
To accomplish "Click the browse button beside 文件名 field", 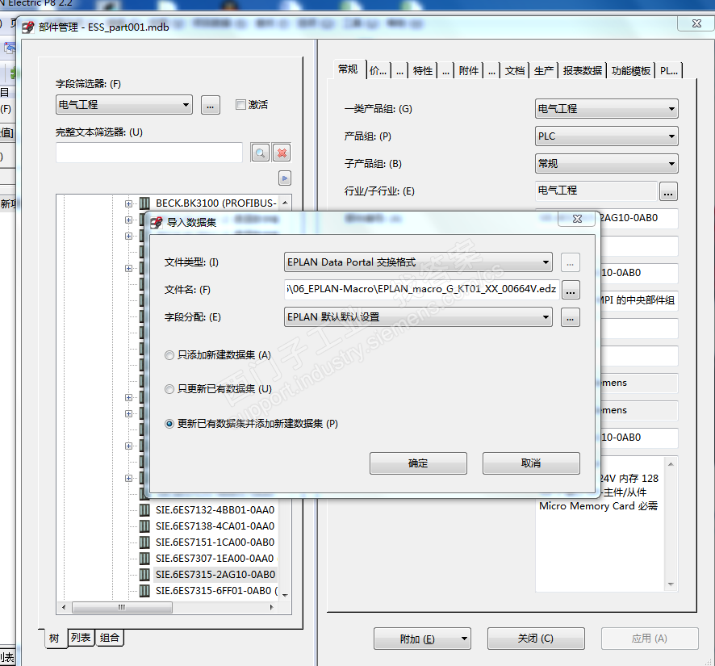I will [571, 290].
